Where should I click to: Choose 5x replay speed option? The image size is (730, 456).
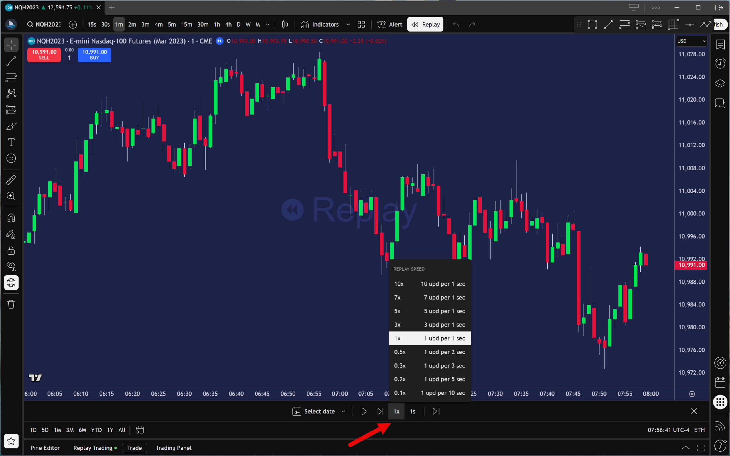tap(429, 311)
